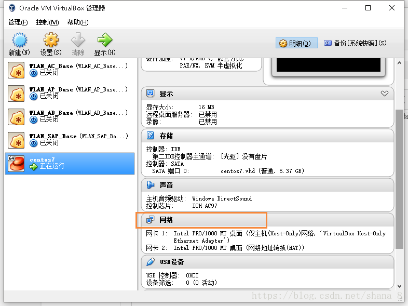Viewport: 408px width, 306px height.
Task: Click power-off status icon of WLAN_AC_Base
Action: [33, 73]
